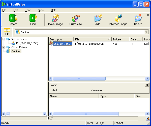Sort details by Size column header
This screenshot has height=126, width=151.
coord(142,96)
